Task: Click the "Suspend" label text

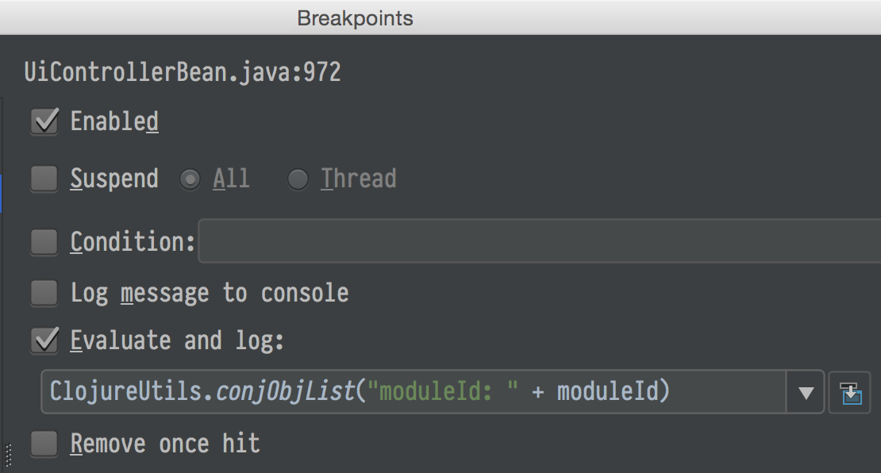Action: (114, 179)
